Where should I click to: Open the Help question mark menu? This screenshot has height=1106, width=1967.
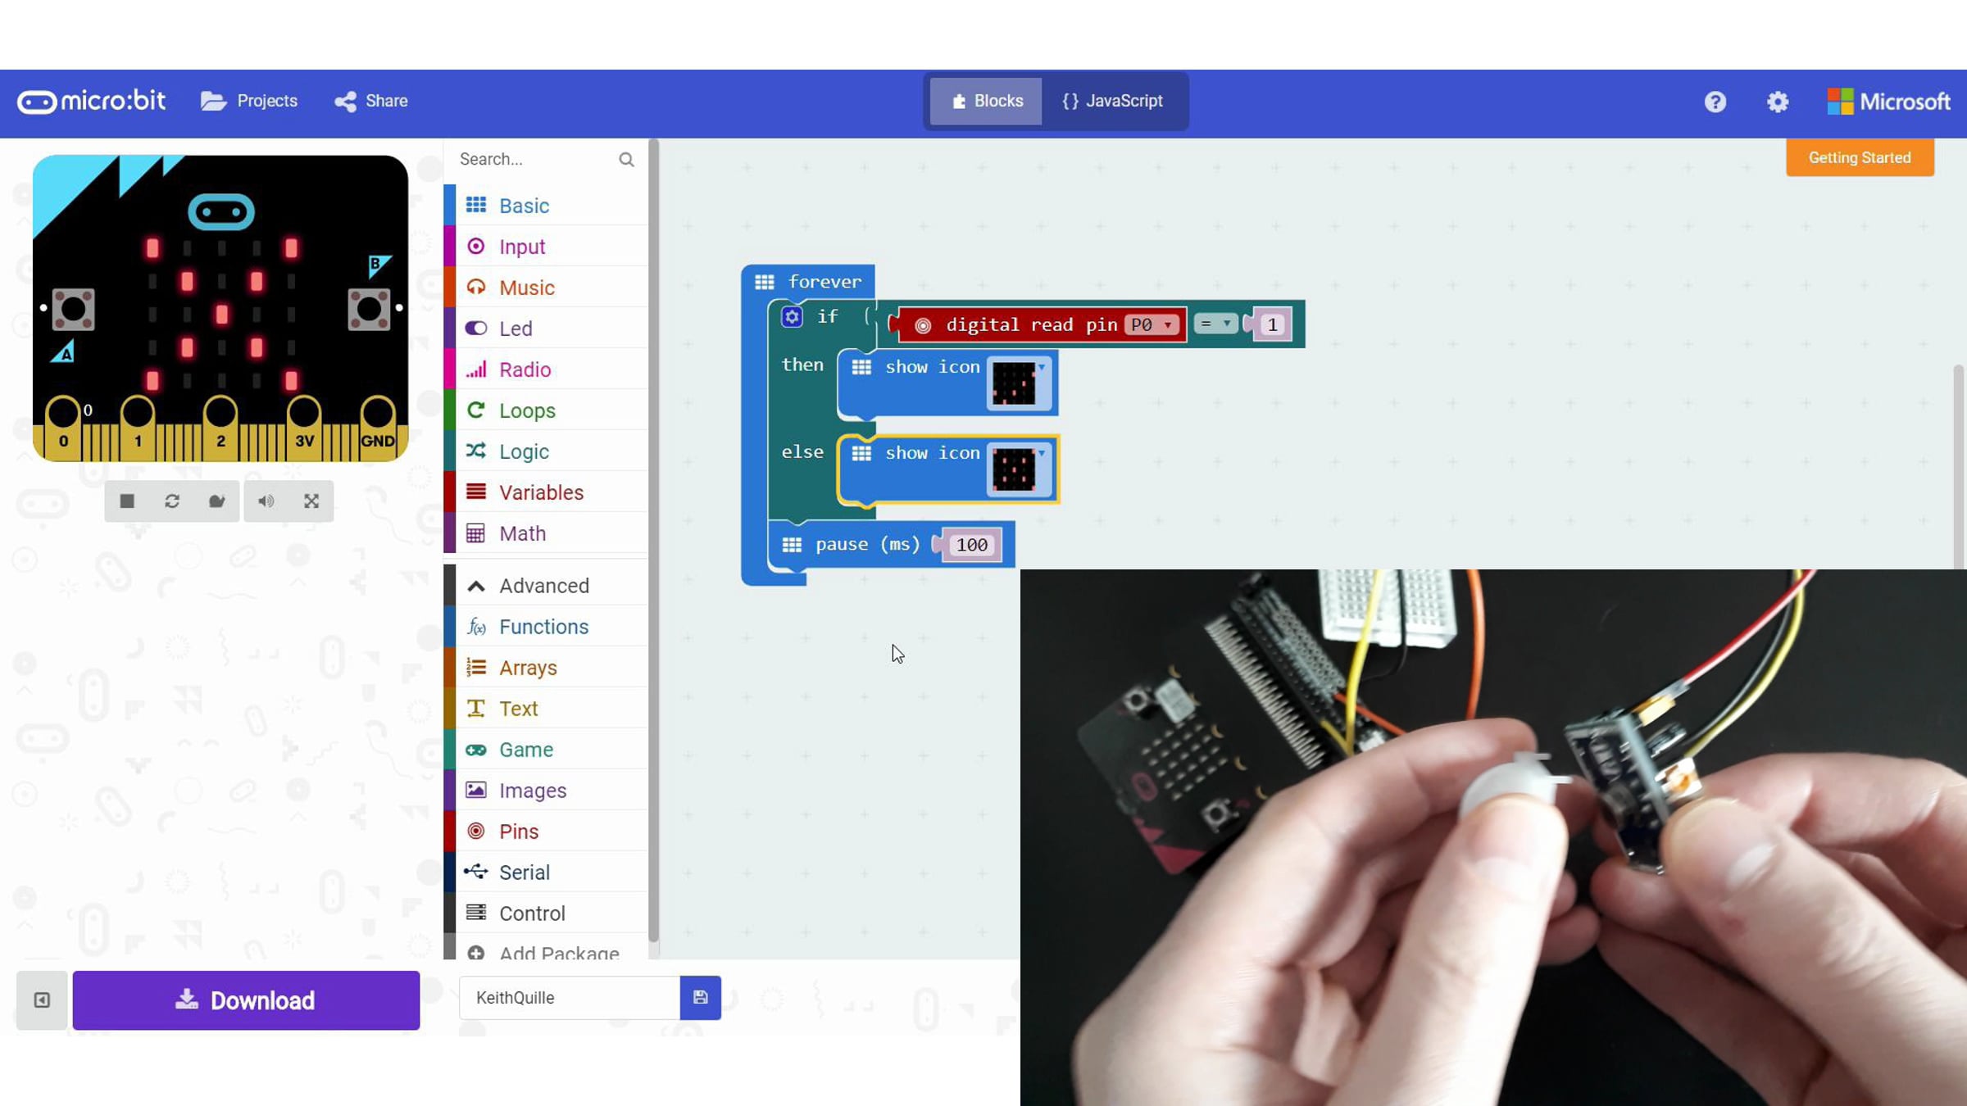[x=1715, y=102]
